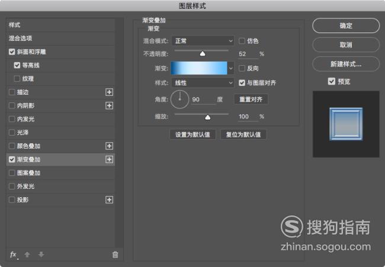Check the 仿色 dither checkbox
The width and height of the screenshot is (385, 267).
click(x=242, y=41)
